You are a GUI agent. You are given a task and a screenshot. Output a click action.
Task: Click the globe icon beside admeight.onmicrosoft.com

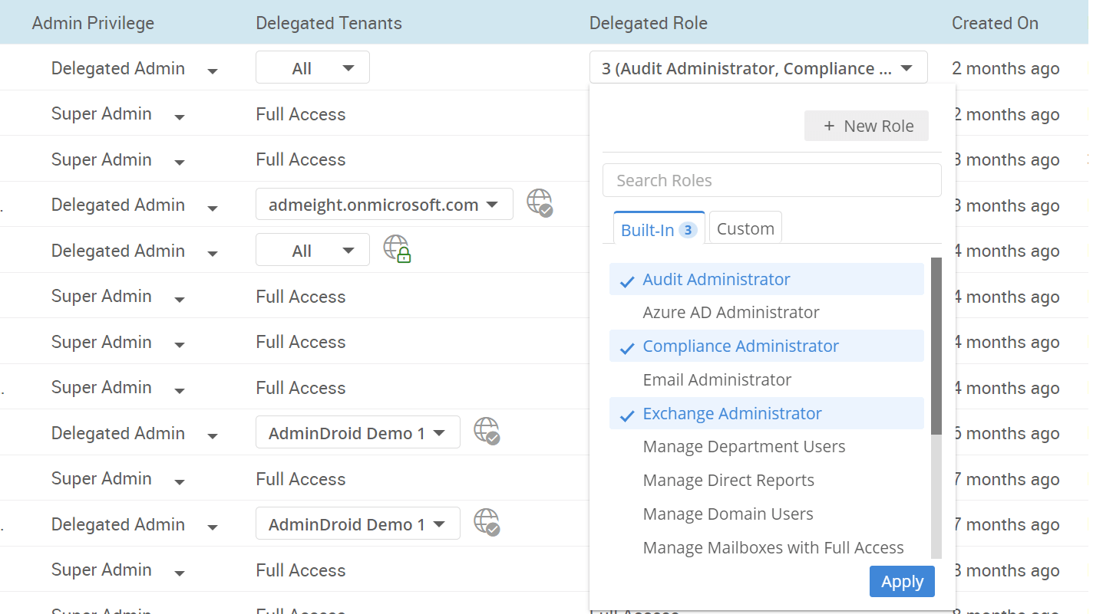click(x=540, y=203)
